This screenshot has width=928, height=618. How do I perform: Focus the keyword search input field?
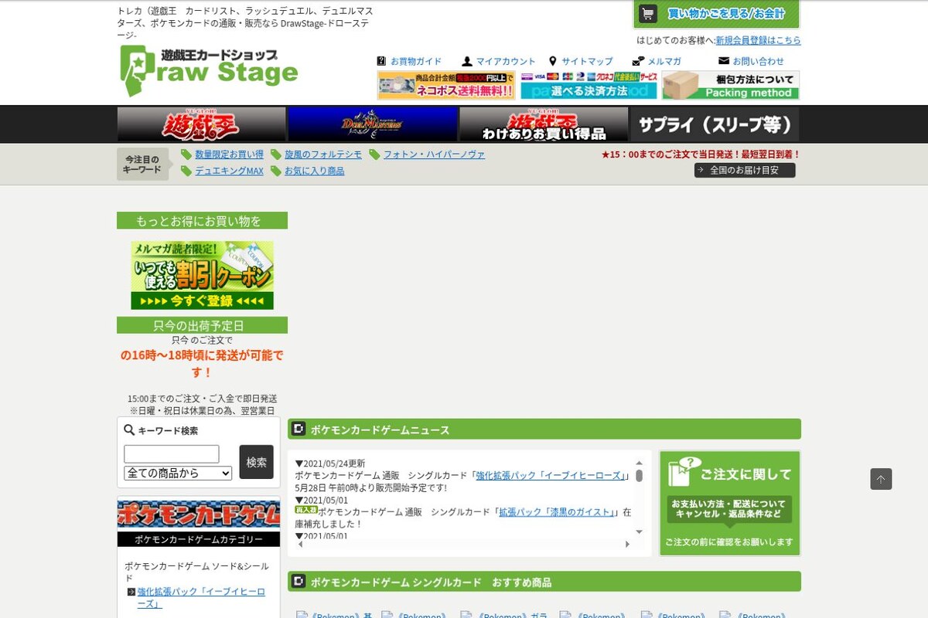[172, 454]
